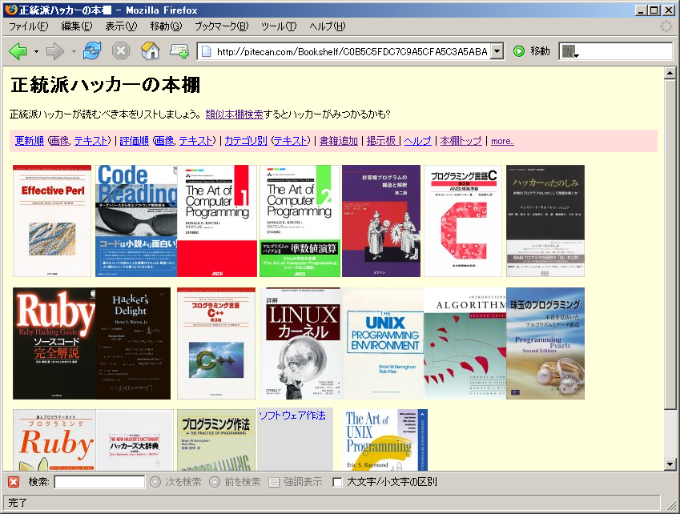Open the ハッカーのたのしみ book cover
This screenshot has width=680, height=514.
pyautogui.click(x=545, y=221)
